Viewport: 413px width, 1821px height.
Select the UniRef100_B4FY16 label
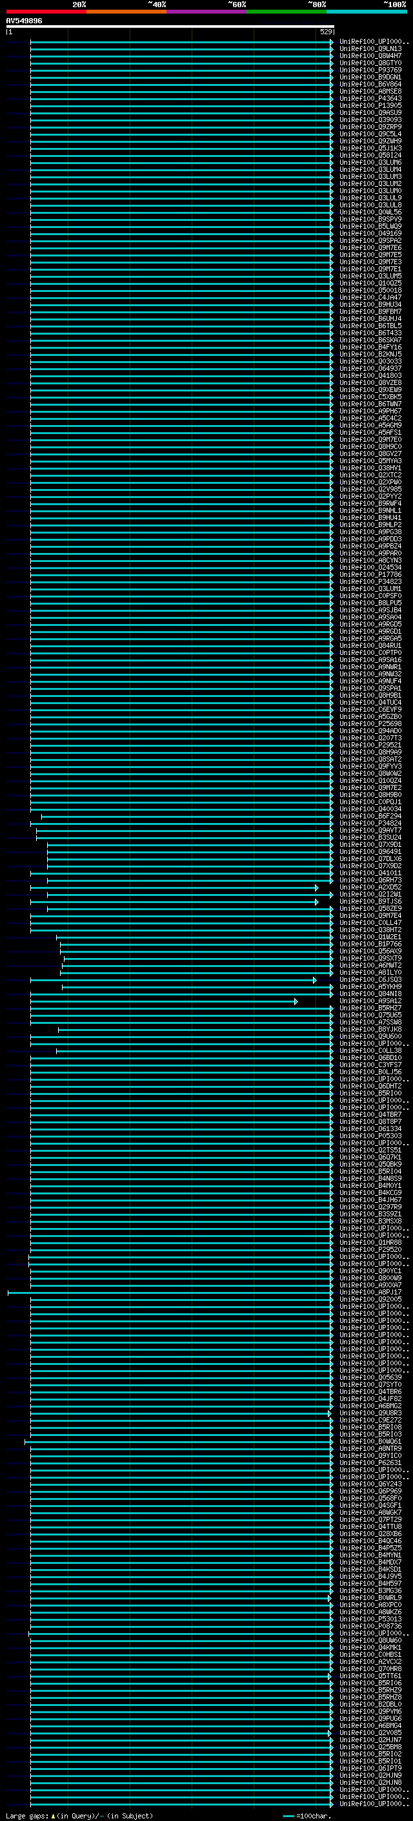(x=370, y=347)
